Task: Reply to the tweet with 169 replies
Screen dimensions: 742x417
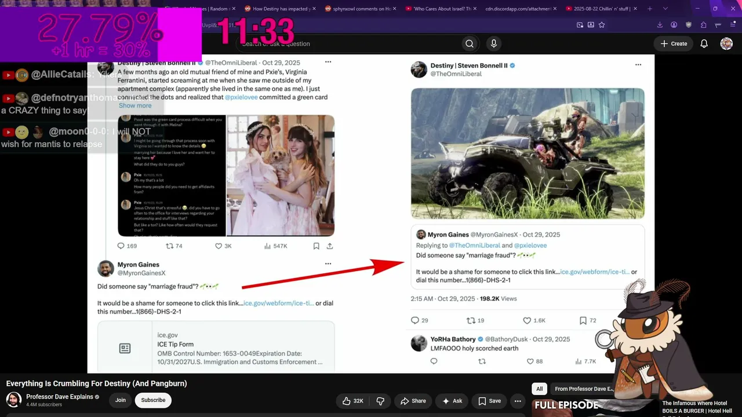Action: pos(121,246)
